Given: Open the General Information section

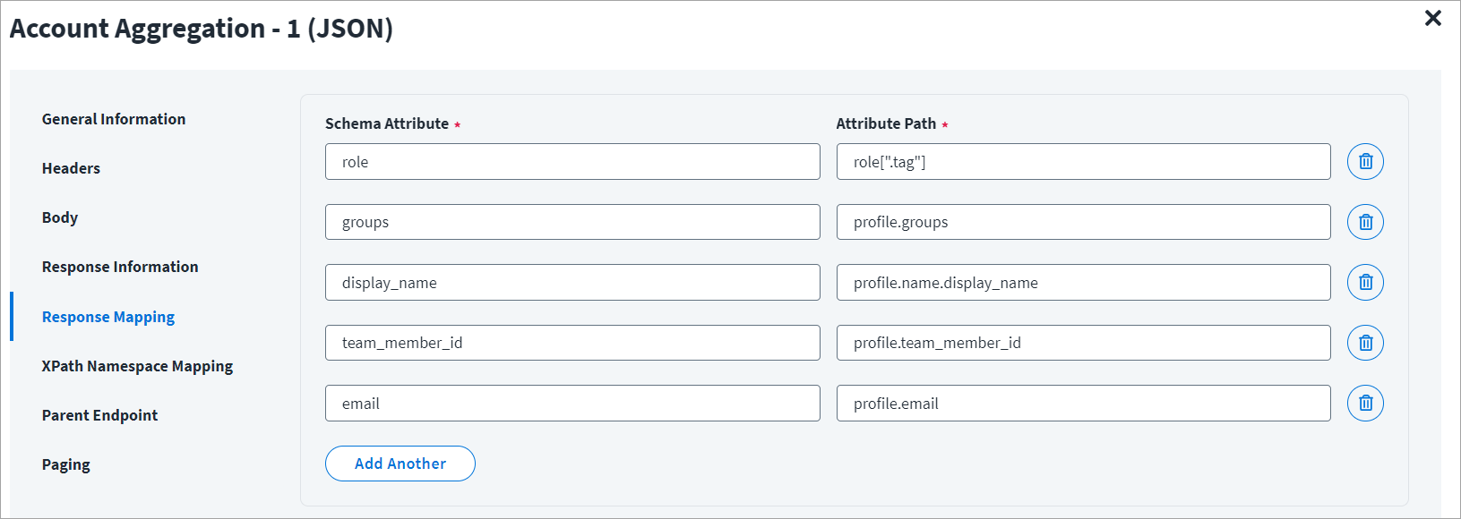Looking at the screenshot, I should [x=114, y=119].
